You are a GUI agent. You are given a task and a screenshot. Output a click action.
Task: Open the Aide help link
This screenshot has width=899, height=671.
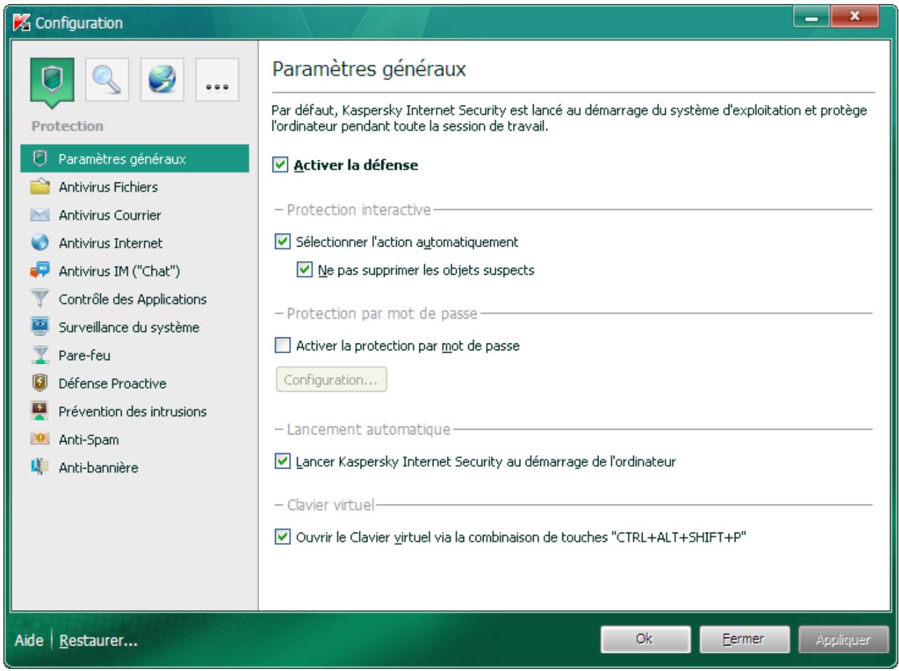(x=29, y=640)
